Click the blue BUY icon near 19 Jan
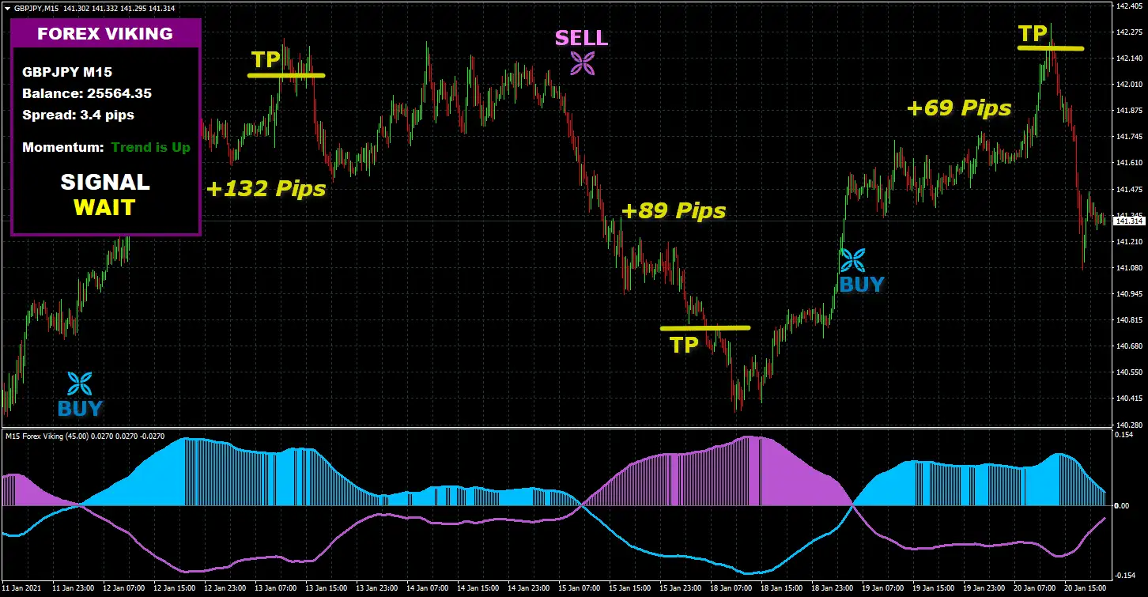Viewport: 1148px width, 597px height. click(853, 260)
